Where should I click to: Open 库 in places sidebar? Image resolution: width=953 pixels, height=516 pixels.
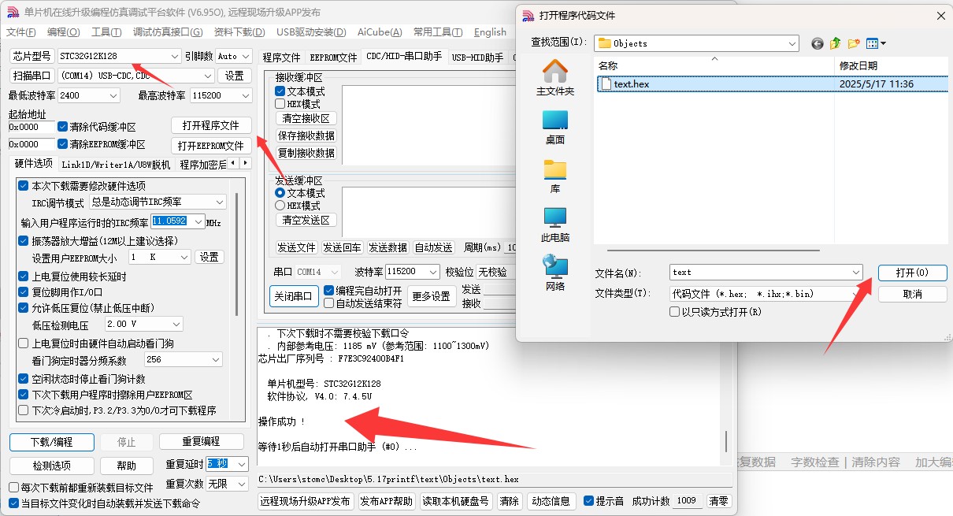554,176
